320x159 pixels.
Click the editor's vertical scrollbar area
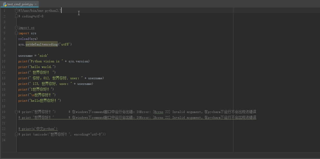318,77
